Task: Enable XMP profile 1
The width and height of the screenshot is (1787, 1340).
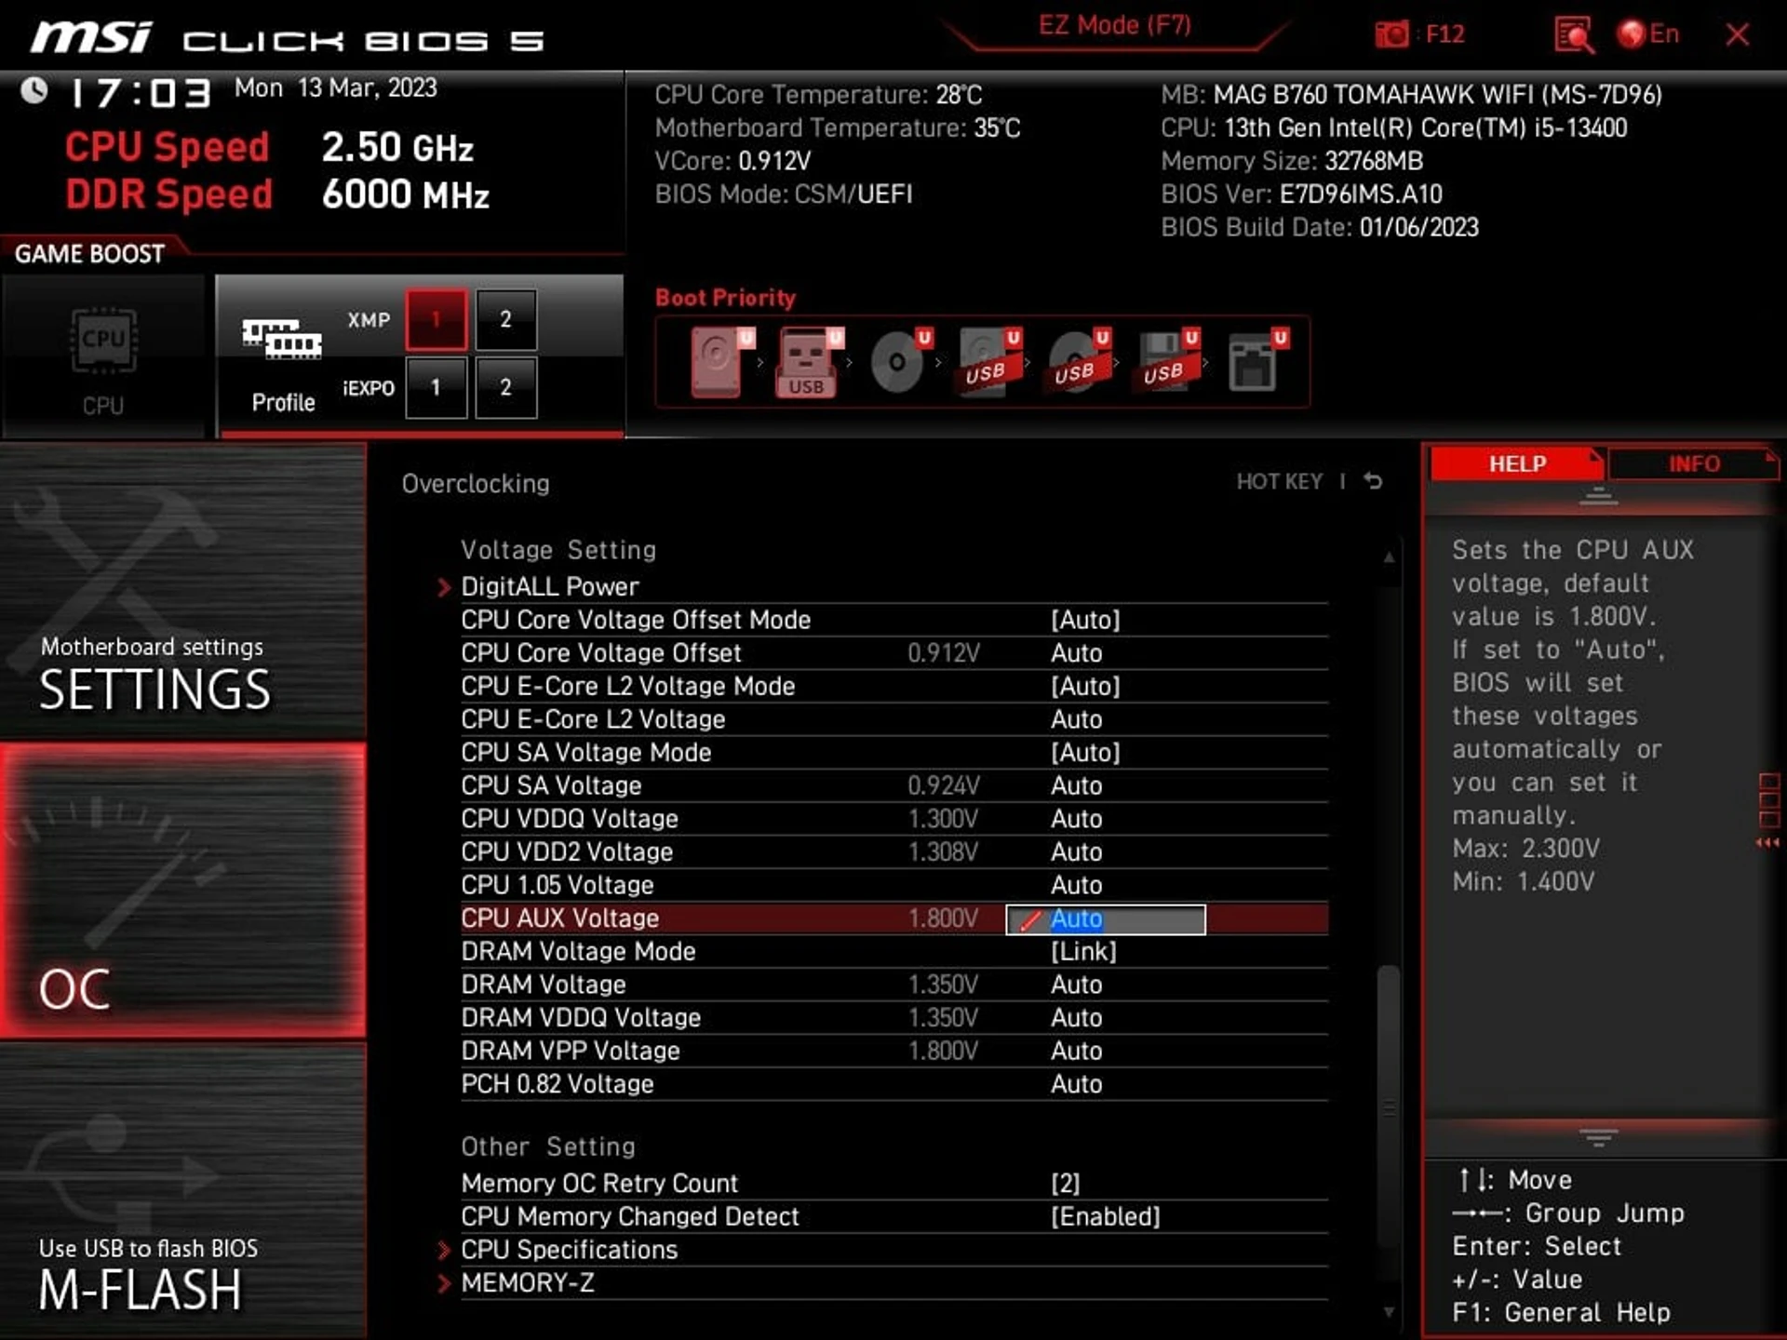Action: click(436, 320)
